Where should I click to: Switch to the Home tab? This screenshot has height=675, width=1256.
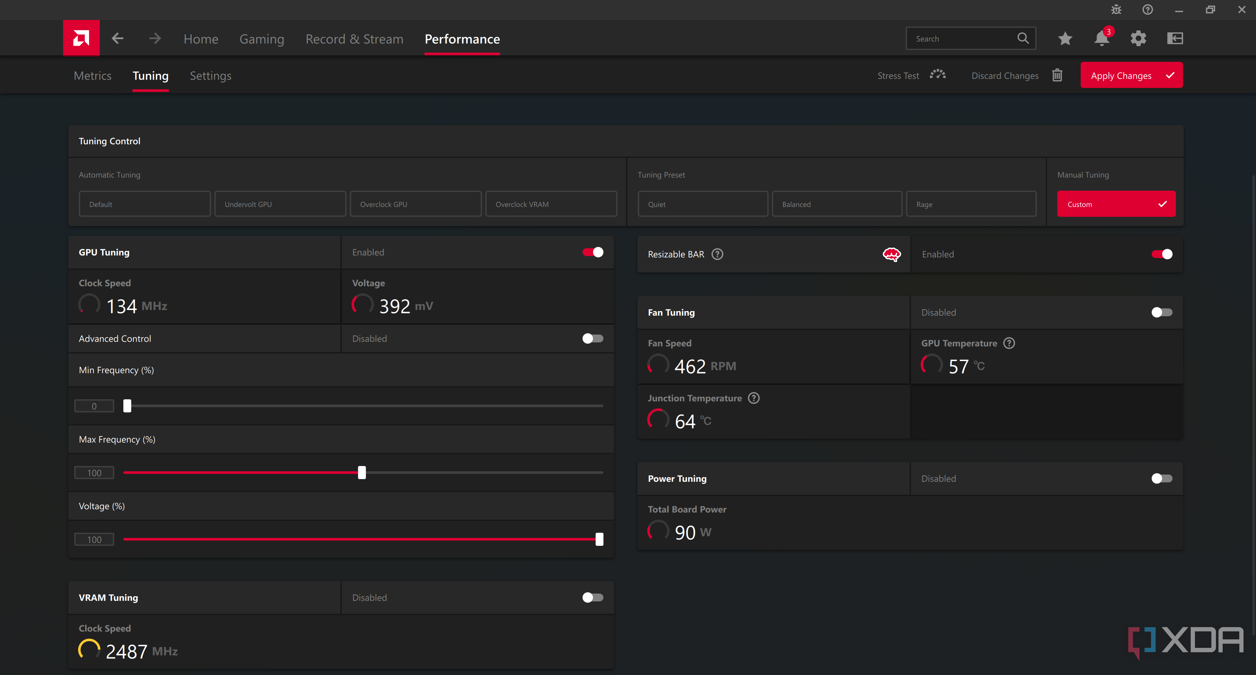201,39
